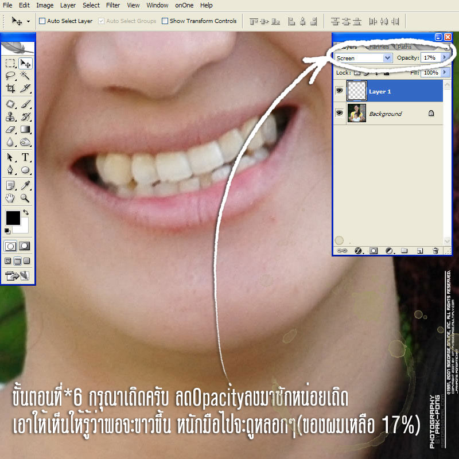Click the Background layer thumbnail

coord(356,113)
